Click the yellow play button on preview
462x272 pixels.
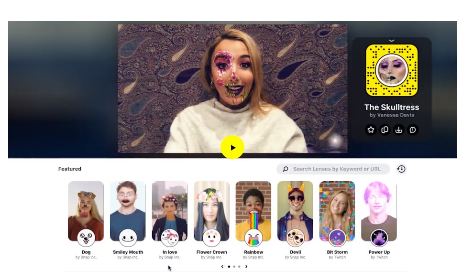click(x=232, y=147)
